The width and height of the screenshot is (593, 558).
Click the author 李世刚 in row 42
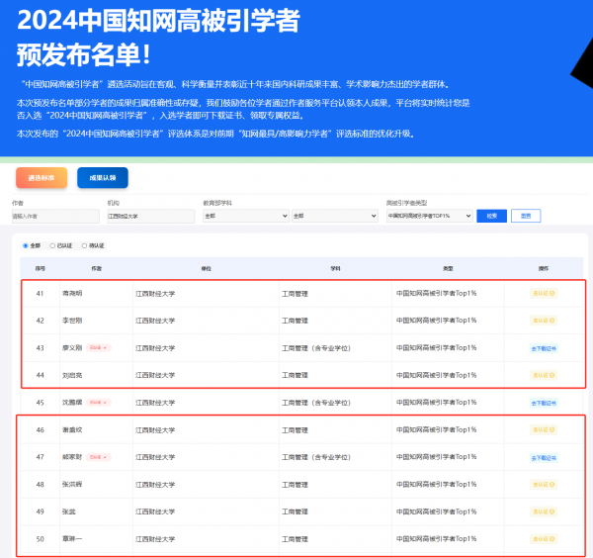72,321
